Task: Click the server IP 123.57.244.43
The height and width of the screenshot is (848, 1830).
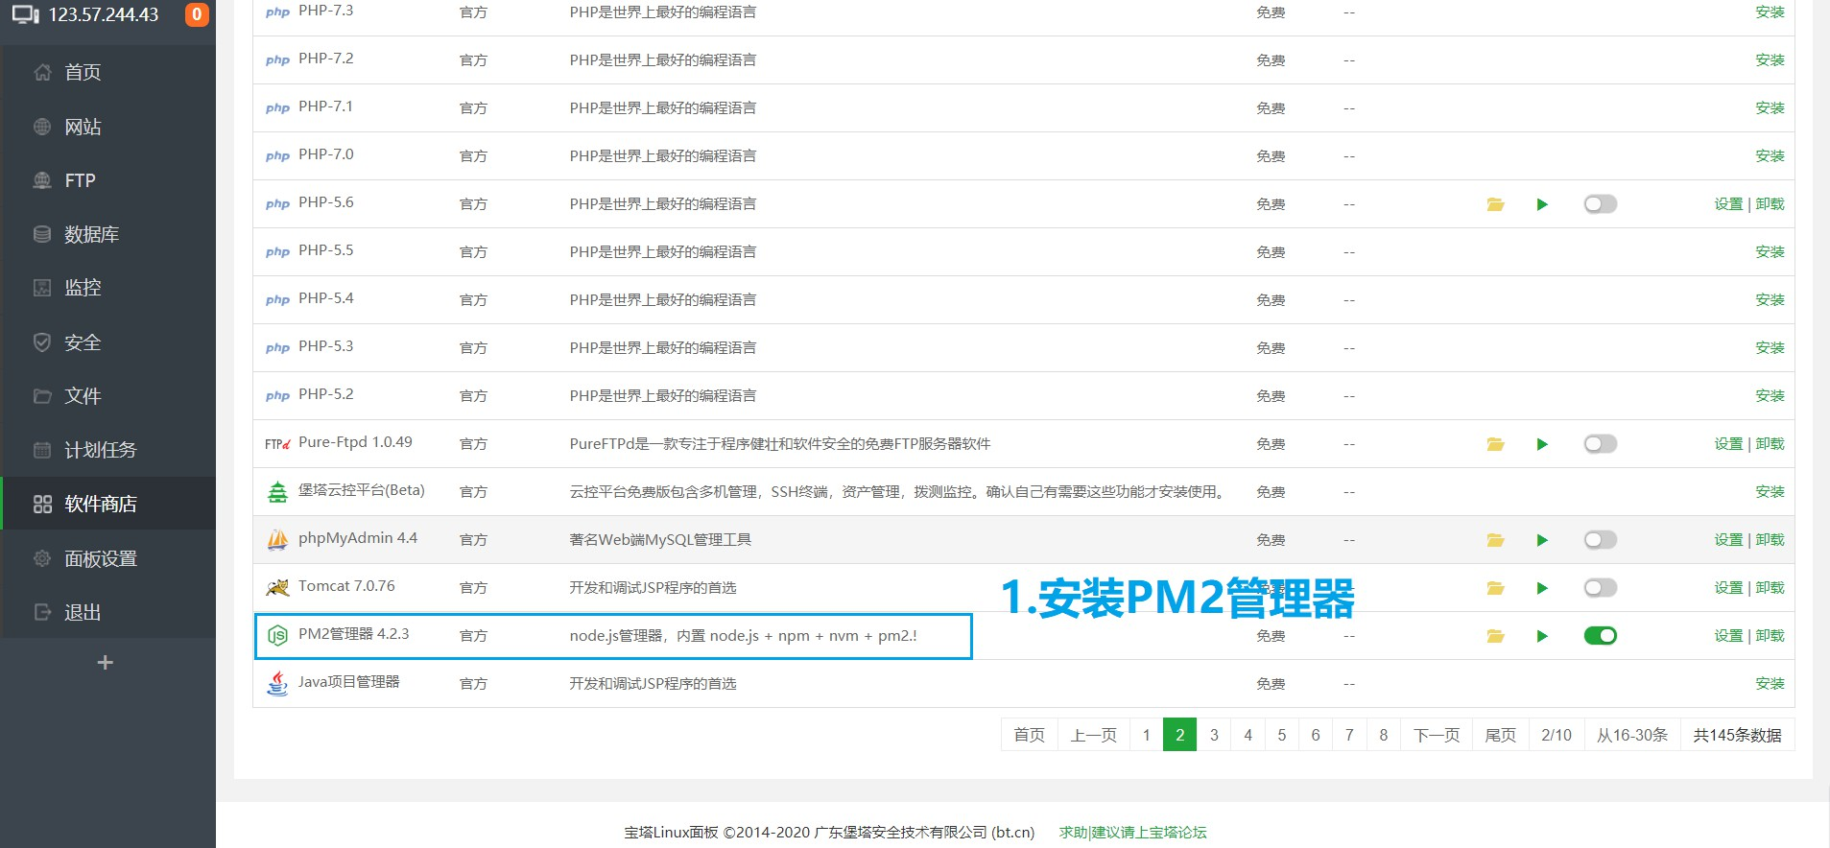Action: tap(104, 14)
